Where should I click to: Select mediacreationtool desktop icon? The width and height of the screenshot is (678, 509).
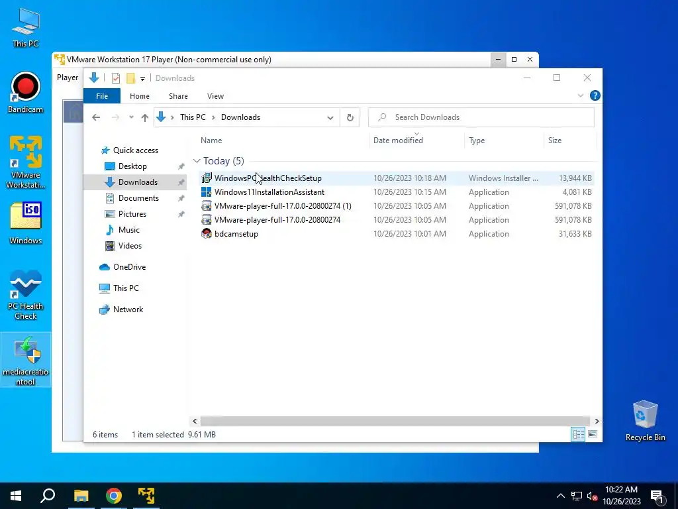(x=26, y=361)
